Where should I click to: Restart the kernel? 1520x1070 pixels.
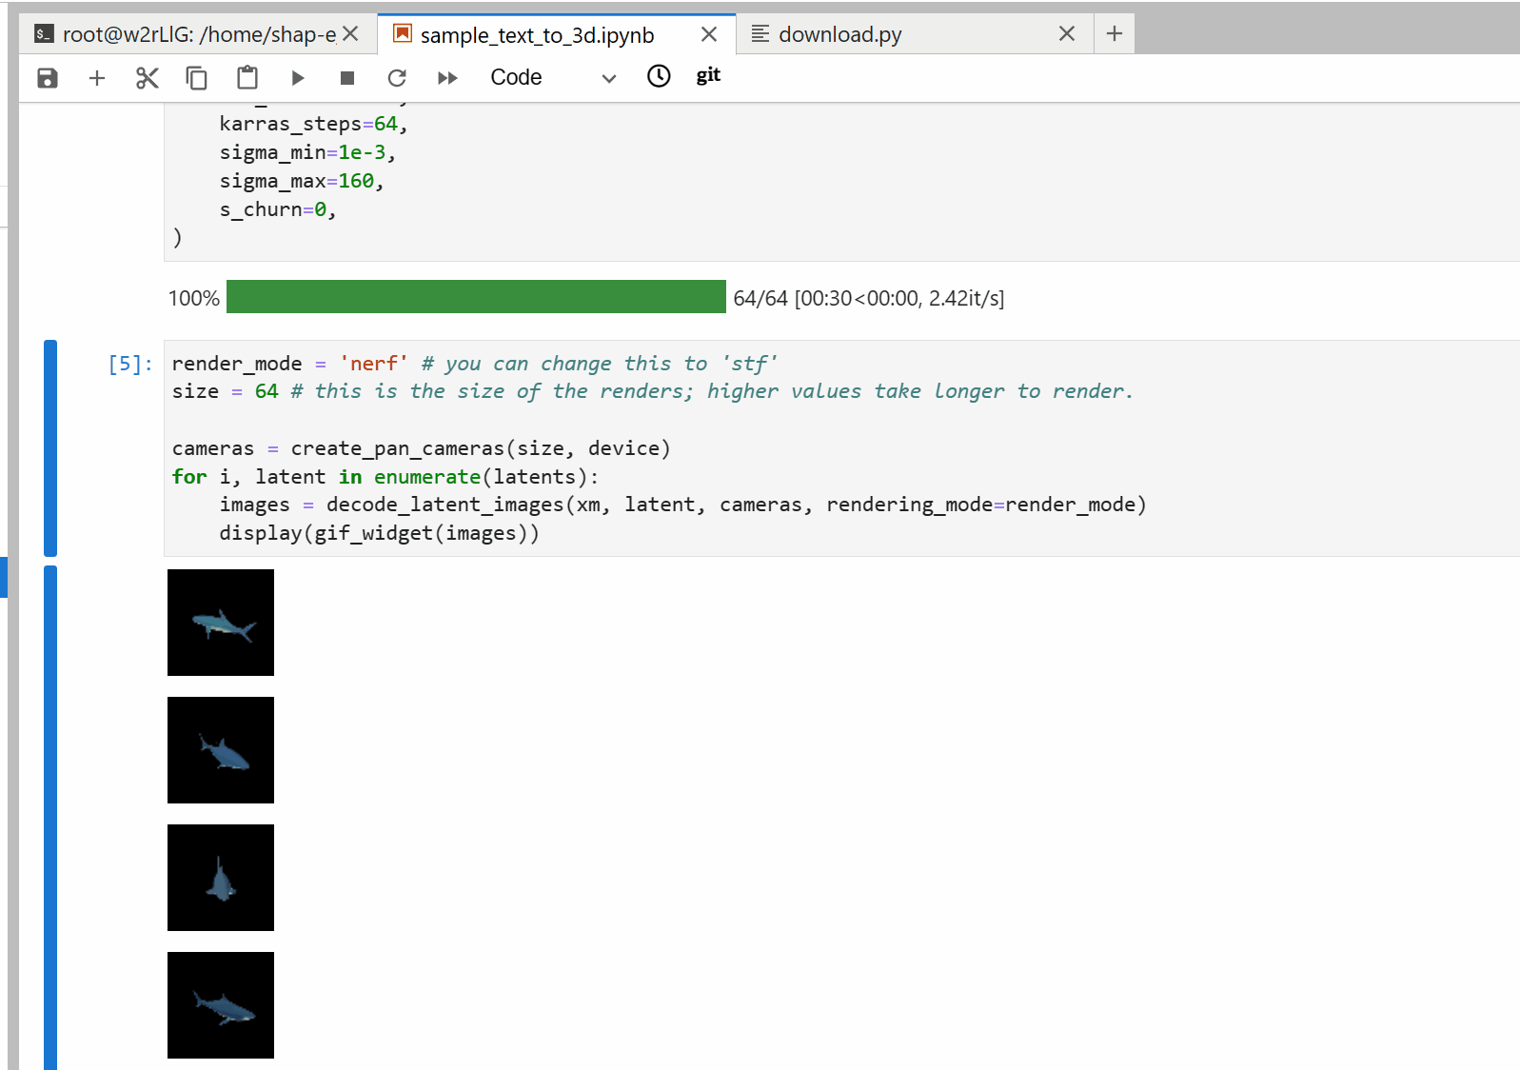397,78
